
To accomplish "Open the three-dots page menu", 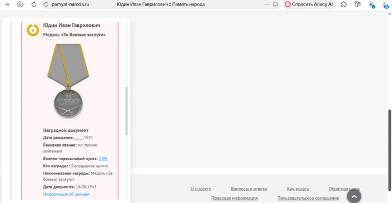I will pos(267,4).
